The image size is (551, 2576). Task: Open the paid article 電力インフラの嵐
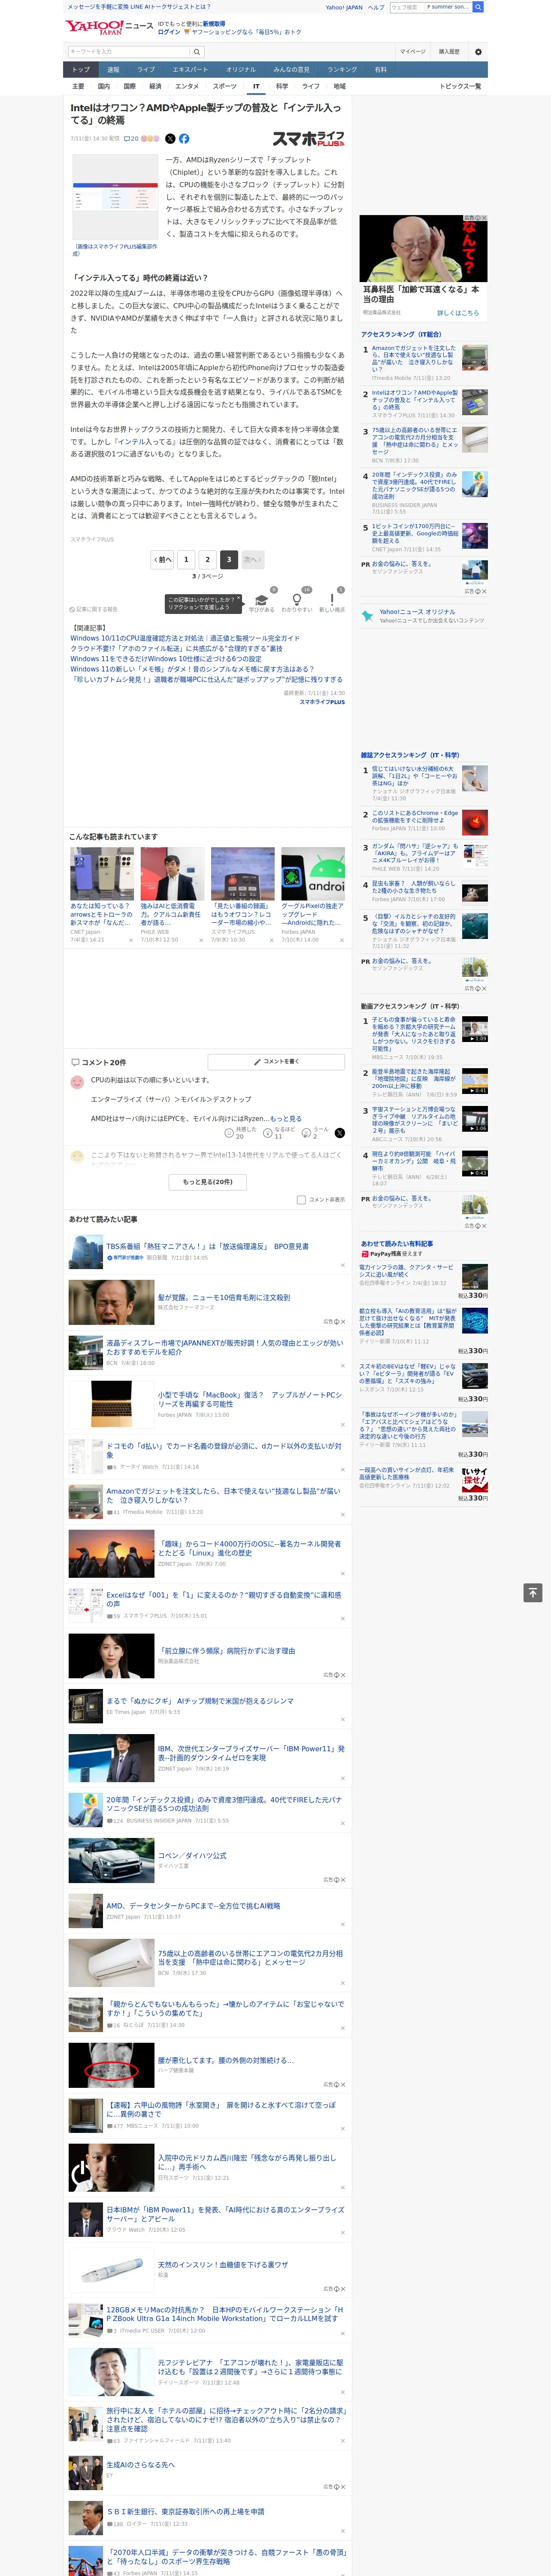pyautogui.click(x=406, y=1271)
